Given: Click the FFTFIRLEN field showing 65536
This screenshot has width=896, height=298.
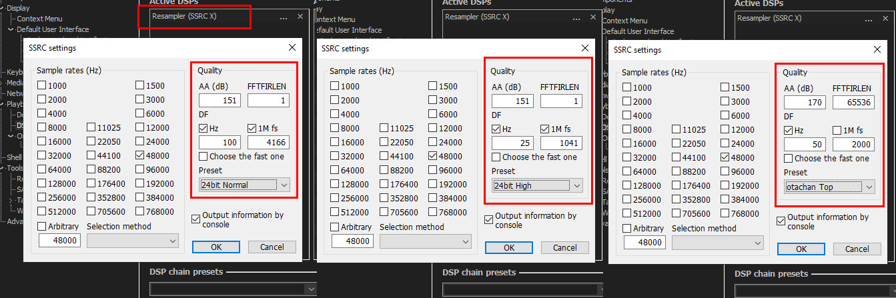Looking at the screenshot, I should (x=853, y=103).
